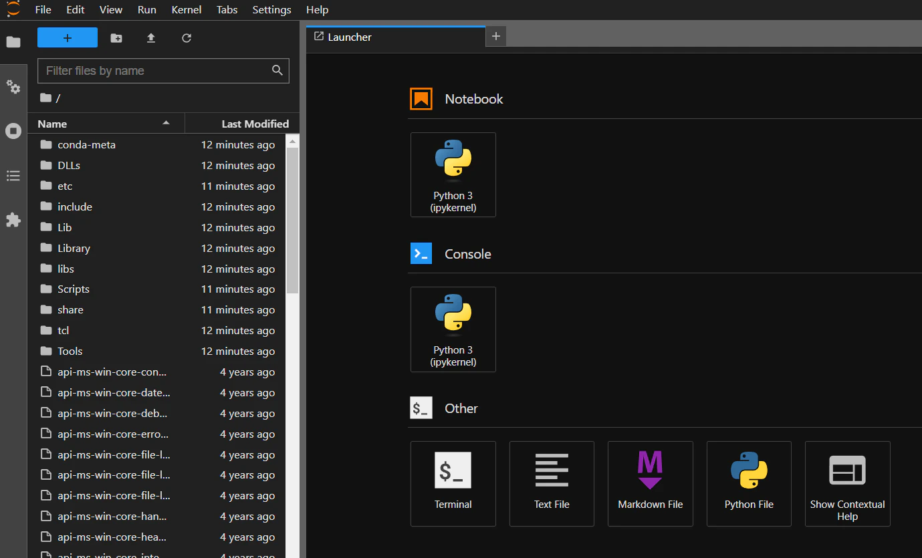The image size is (922, 558).
Task: Select the include folder
Action: (x=156, y=207)
